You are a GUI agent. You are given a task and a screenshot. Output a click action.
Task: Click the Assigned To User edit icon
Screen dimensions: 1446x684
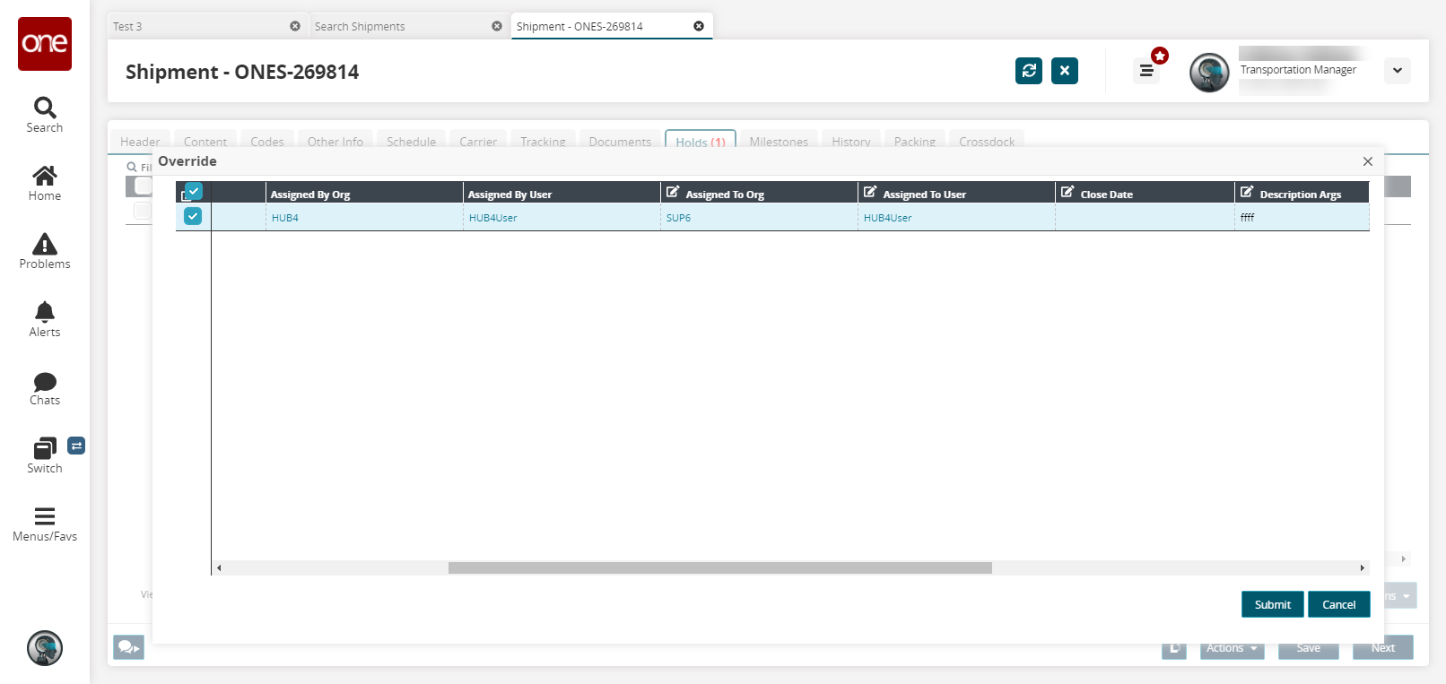coord(870,192)
